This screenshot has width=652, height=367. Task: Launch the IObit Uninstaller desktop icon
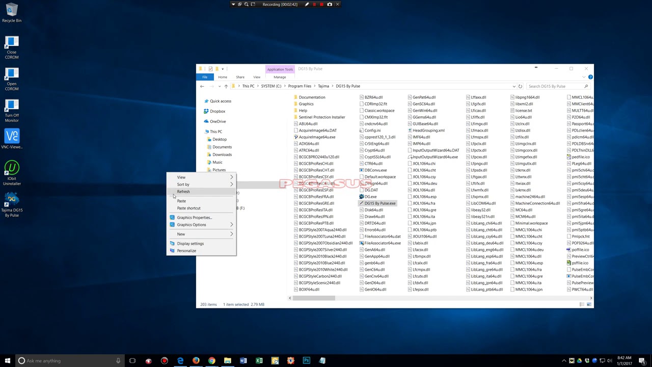tap(11, 173)
